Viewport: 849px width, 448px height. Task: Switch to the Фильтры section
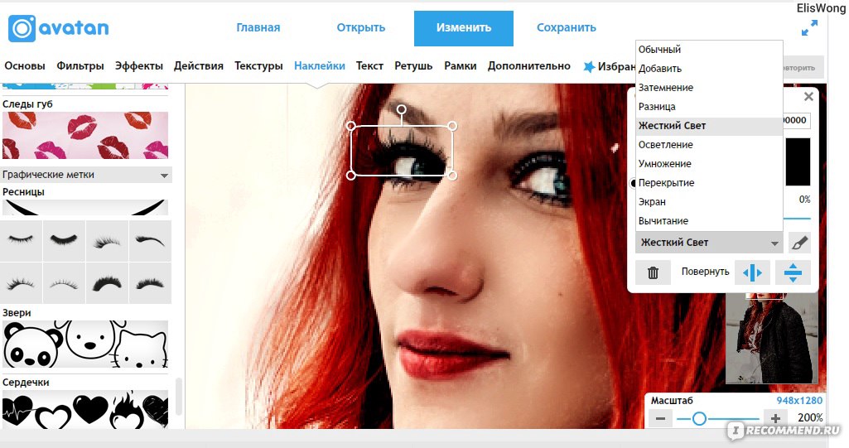coord(80,66)
